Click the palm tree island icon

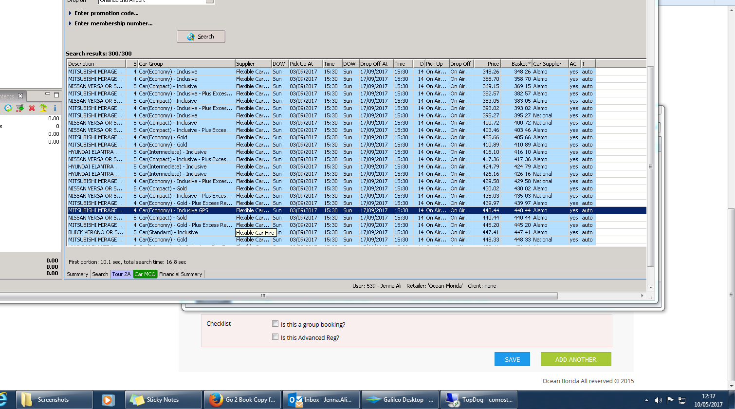pos(43,108)
